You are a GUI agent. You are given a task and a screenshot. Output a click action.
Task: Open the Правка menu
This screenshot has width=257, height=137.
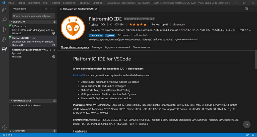[x=21, y=3]
